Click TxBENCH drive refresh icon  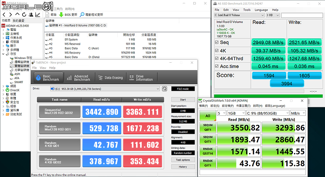click(165, 89)
